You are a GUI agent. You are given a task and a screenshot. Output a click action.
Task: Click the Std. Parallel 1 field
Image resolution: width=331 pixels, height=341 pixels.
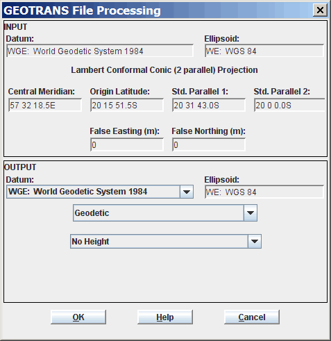point(209,106)
